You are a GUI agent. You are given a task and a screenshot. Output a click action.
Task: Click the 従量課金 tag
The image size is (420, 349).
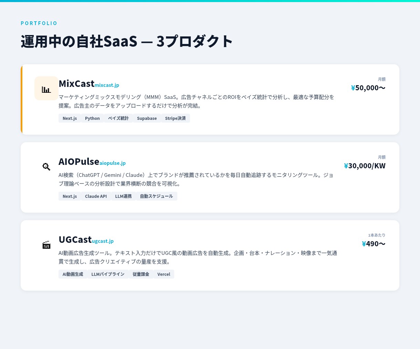(141, 274)
